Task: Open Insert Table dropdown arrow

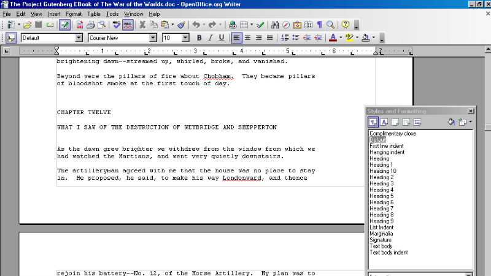Action: pos(252,25)
